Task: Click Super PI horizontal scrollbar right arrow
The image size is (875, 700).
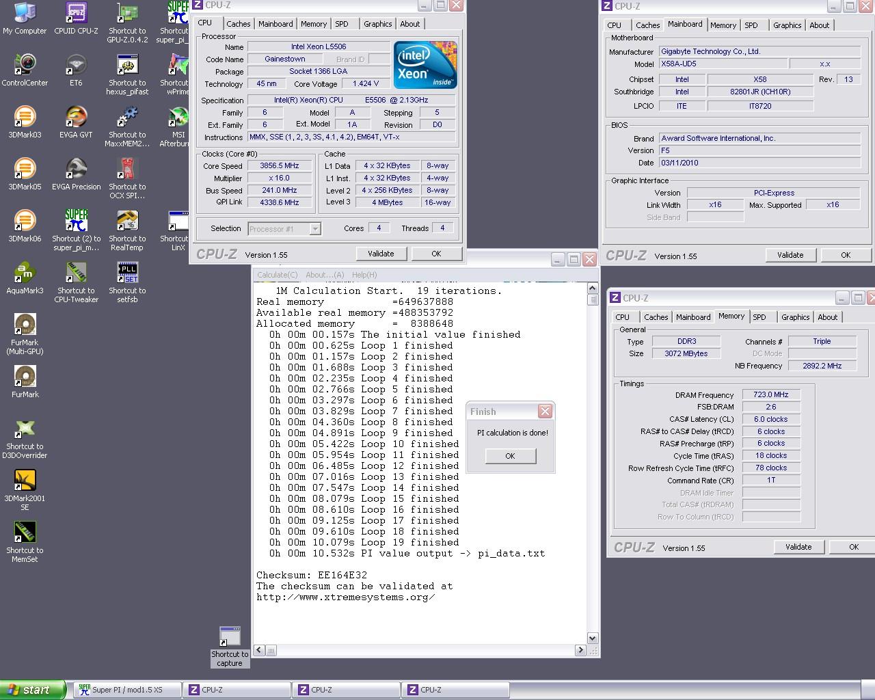Action: click(x=580, y=650)
